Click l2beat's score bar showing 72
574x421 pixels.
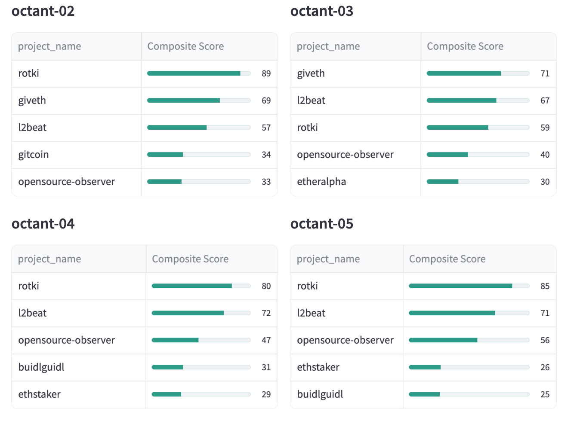201,313
